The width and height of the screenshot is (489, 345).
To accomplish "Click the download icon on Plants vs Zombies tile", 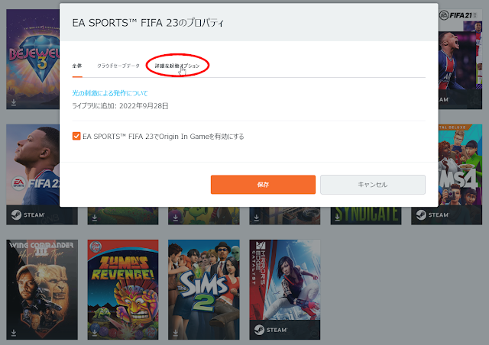I will pyautogui.click(x=176, y=218).
